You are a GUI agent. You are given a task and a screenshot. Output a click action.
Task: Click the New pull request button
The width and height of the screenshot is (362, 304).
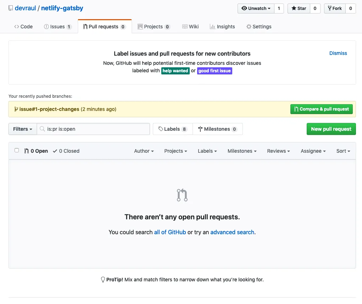pyautogui.click(x=331, y=129)
